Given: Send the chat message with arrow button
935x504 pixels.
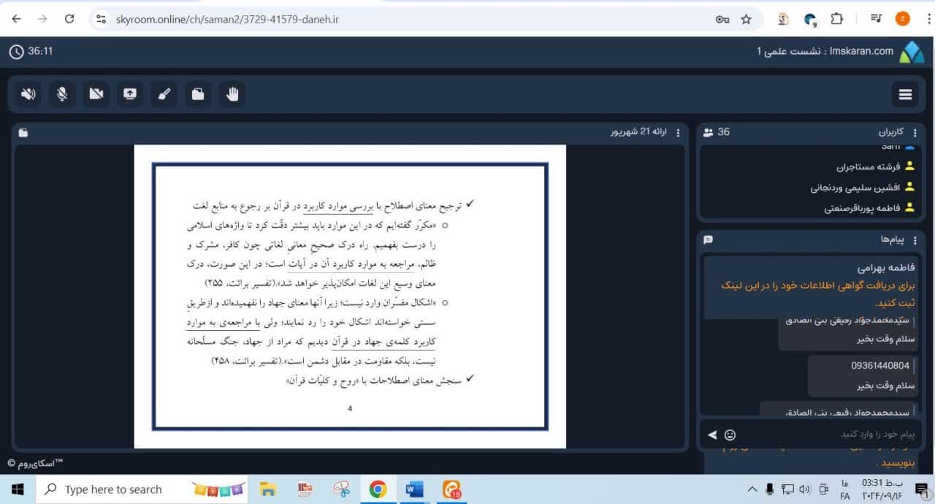Looking at the screenshot, I should [712, 435].
